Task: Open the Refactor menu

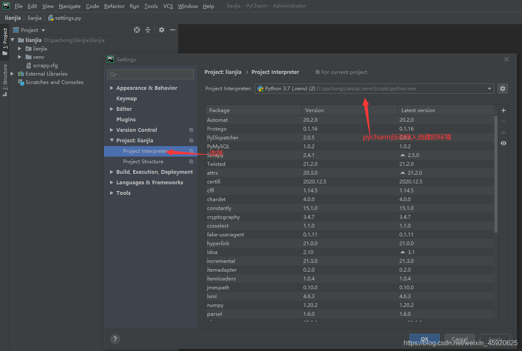Action: (x=114, y=6)
